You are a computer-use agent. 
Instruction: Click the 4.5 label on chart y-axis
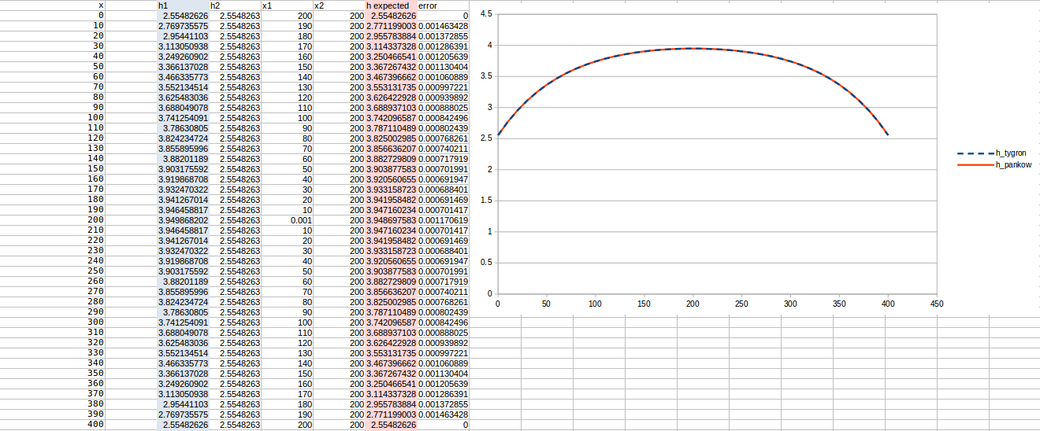point(486,15)
